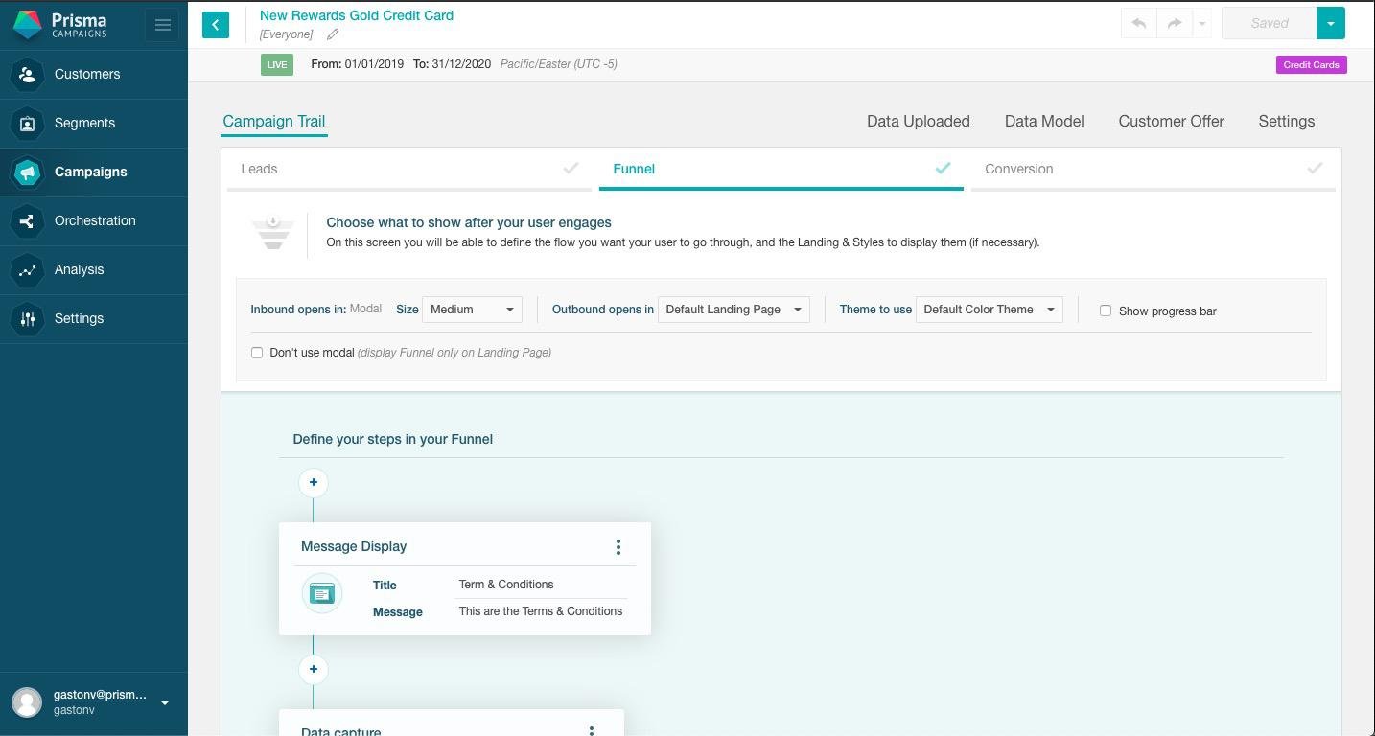
Task: Click the Message Display step icon
Action: point(322,593)
